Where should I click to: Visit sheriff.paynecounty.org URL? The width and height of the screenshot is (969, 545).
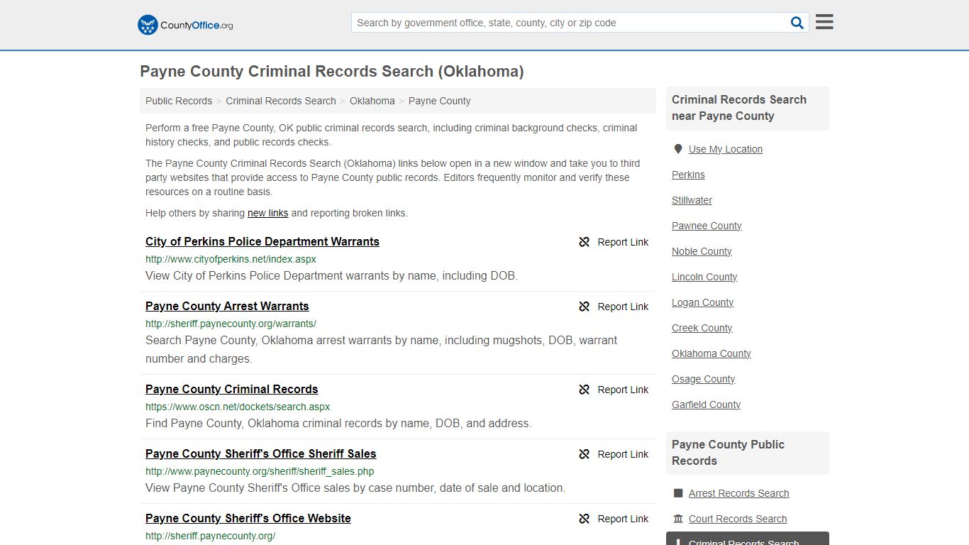(210, 536)
